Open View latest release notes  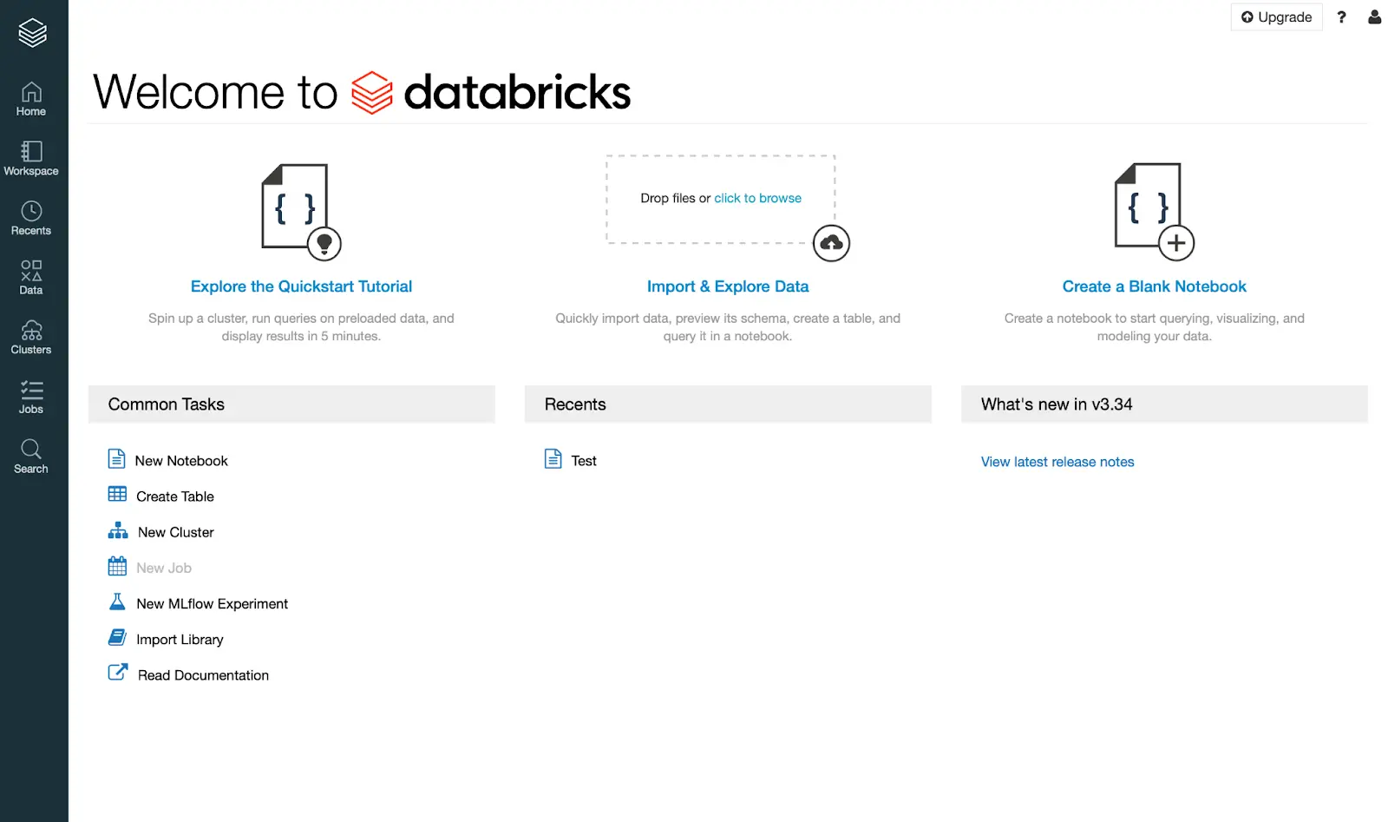click(x=1057, y=462)
